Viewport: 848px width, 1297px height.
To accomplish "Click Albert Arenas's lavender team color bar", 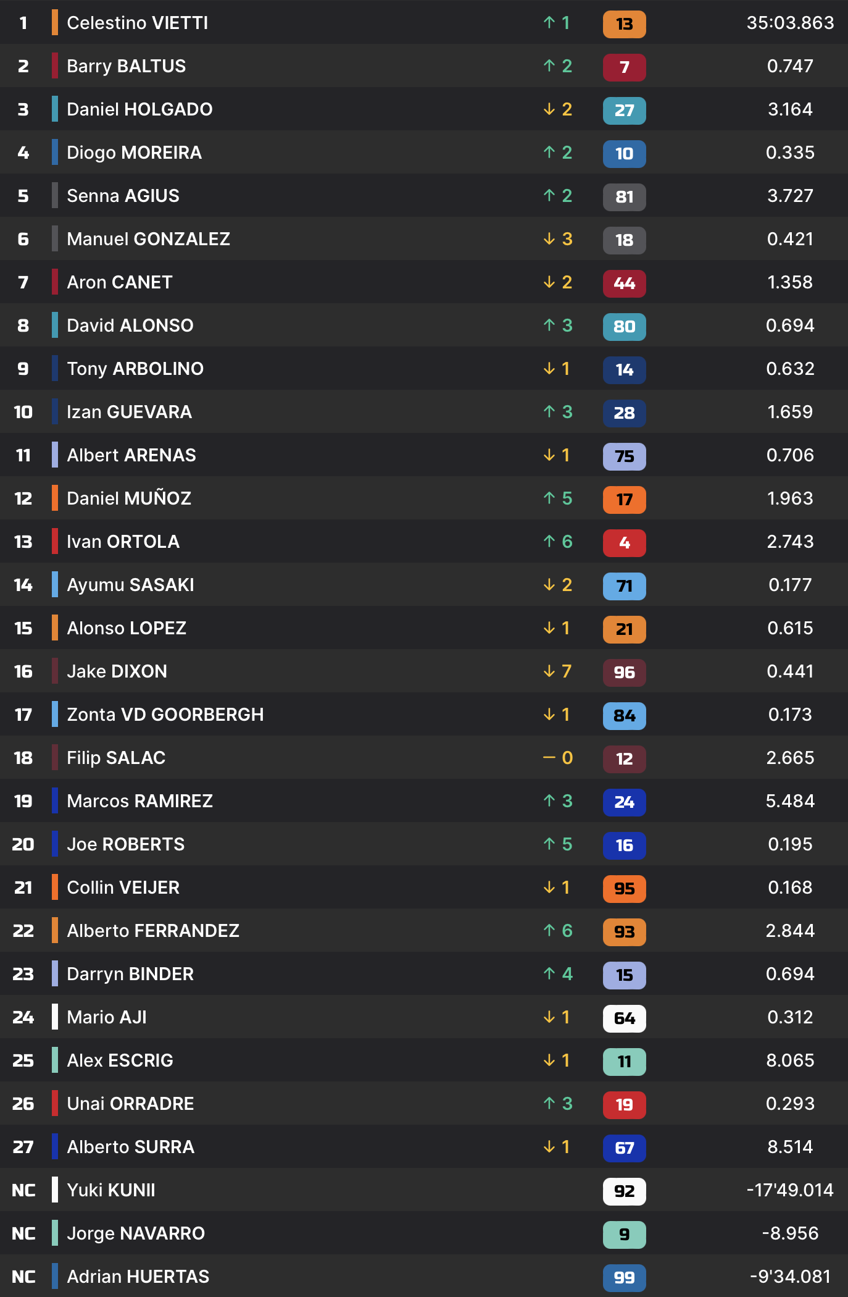I will (55, 455).
